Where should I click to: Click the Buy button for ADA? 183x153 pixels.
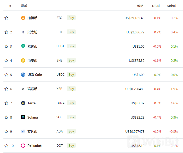[x=71, y=131]
